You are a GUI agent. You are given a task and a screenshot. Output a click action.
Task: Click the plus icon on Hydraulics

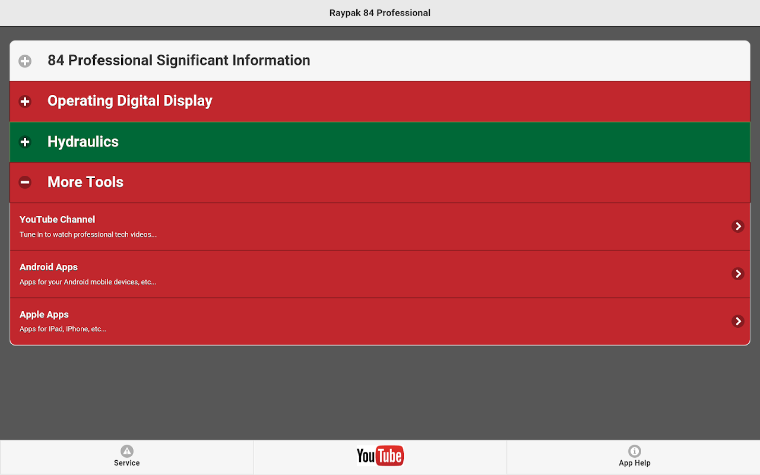tap(25, 142)
